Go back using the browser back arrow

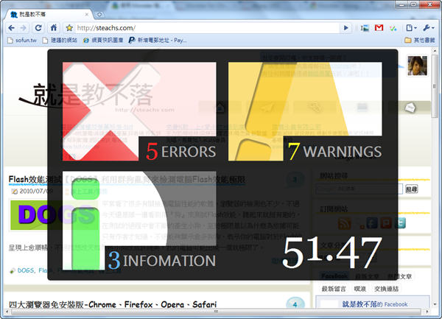point(12,28)
